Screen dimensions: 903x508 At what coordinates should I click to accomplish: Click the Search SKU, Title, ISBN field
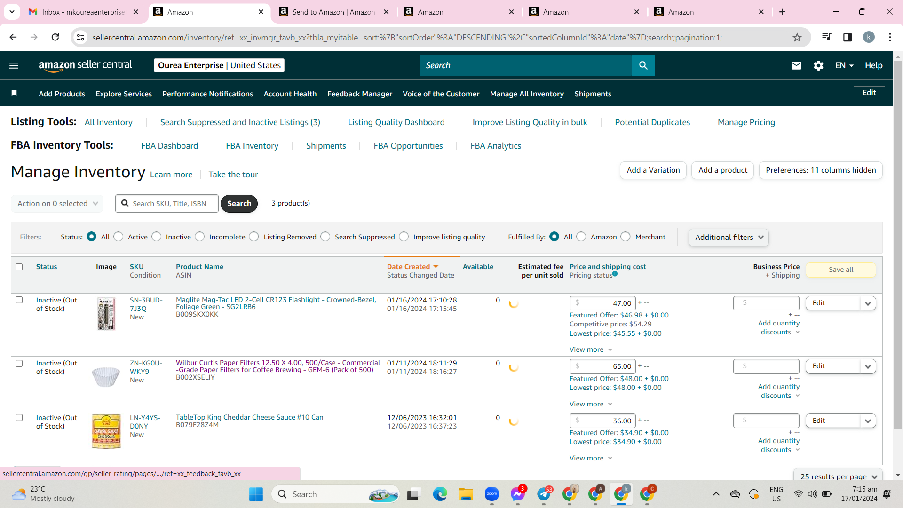coord(167,204)
